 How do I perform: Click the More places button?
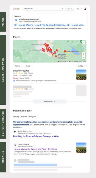(x=50, y=101)
